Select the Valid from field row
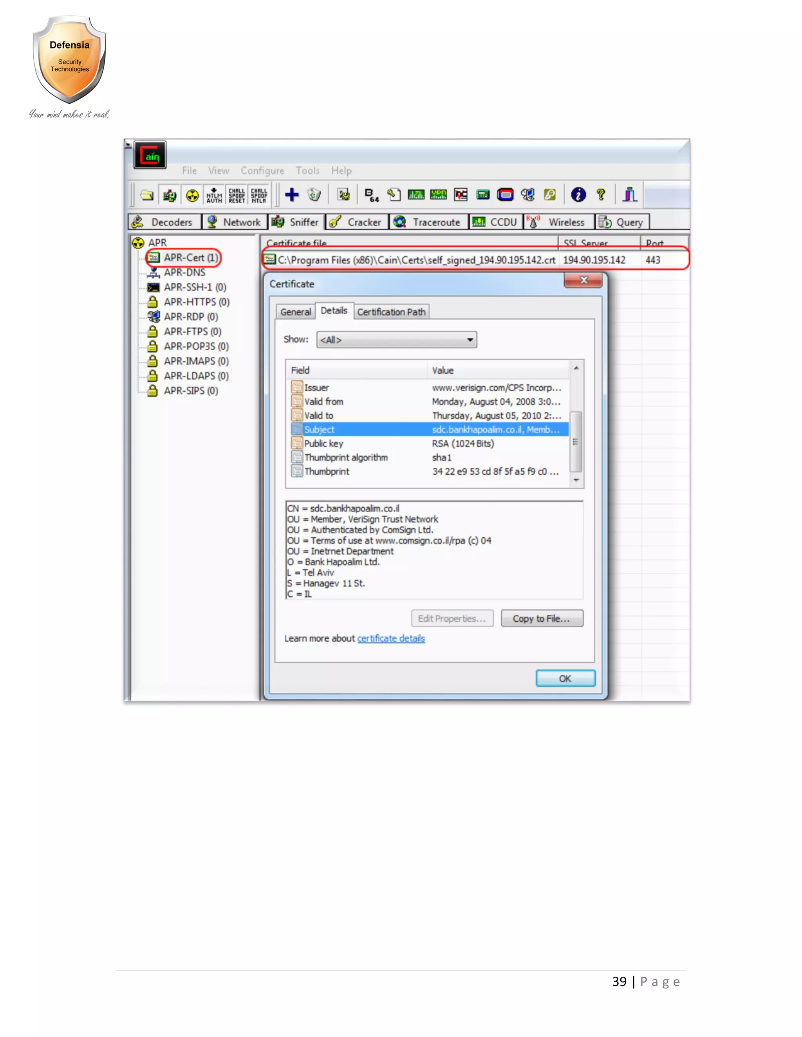 [430, 401]
